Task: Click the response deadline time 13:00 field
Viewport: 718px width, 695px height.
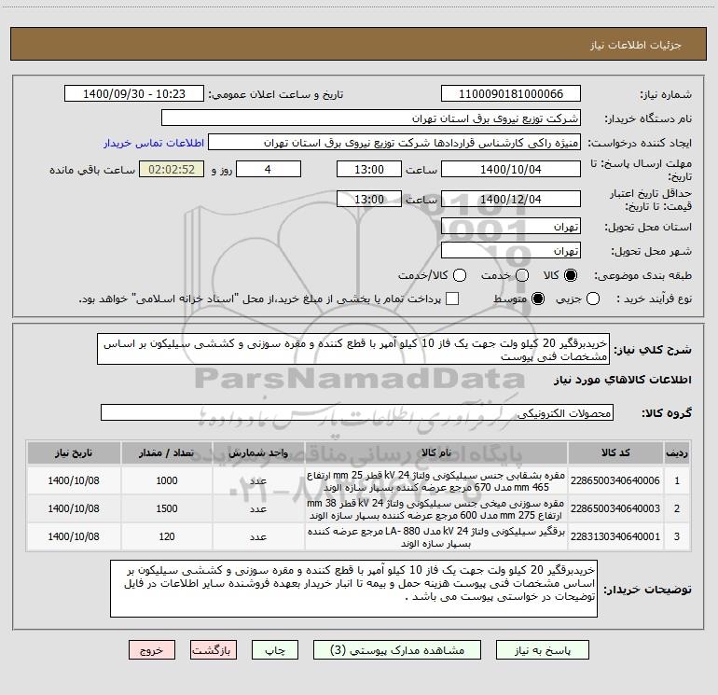Action: [369, 169]
